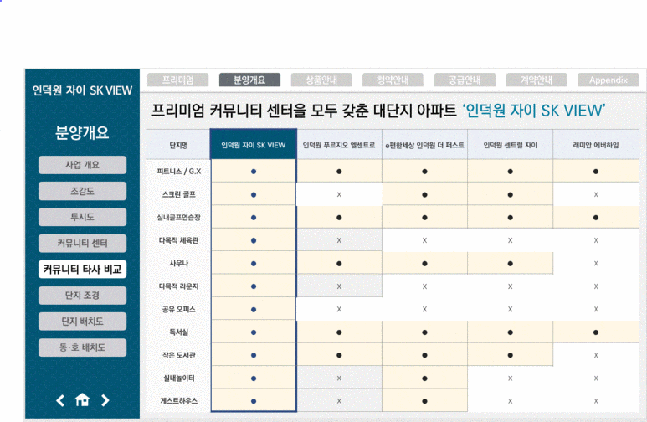Open the 사업 개요 sidebar button

pyautogui.click(x=83, y=165)
